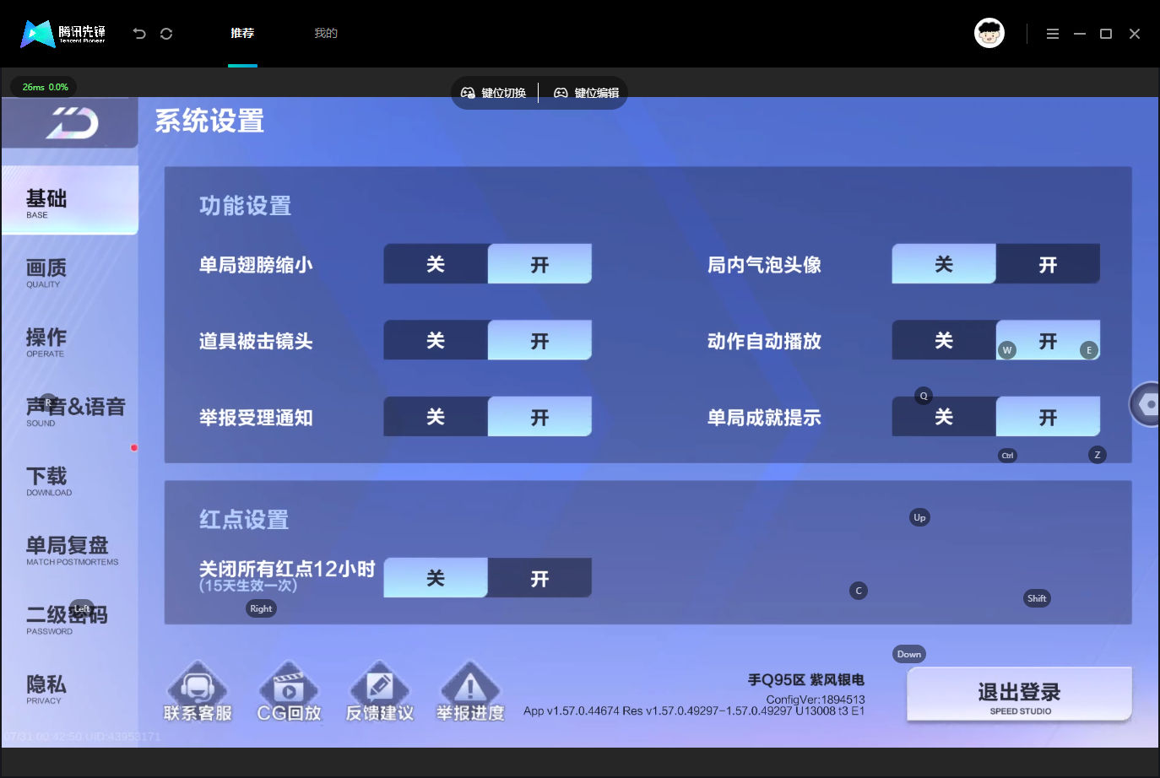Set 关闭所有红点12小时 to 关
Image resolution: width=1160 pixels, height=778 pixels.
point(436,578)
